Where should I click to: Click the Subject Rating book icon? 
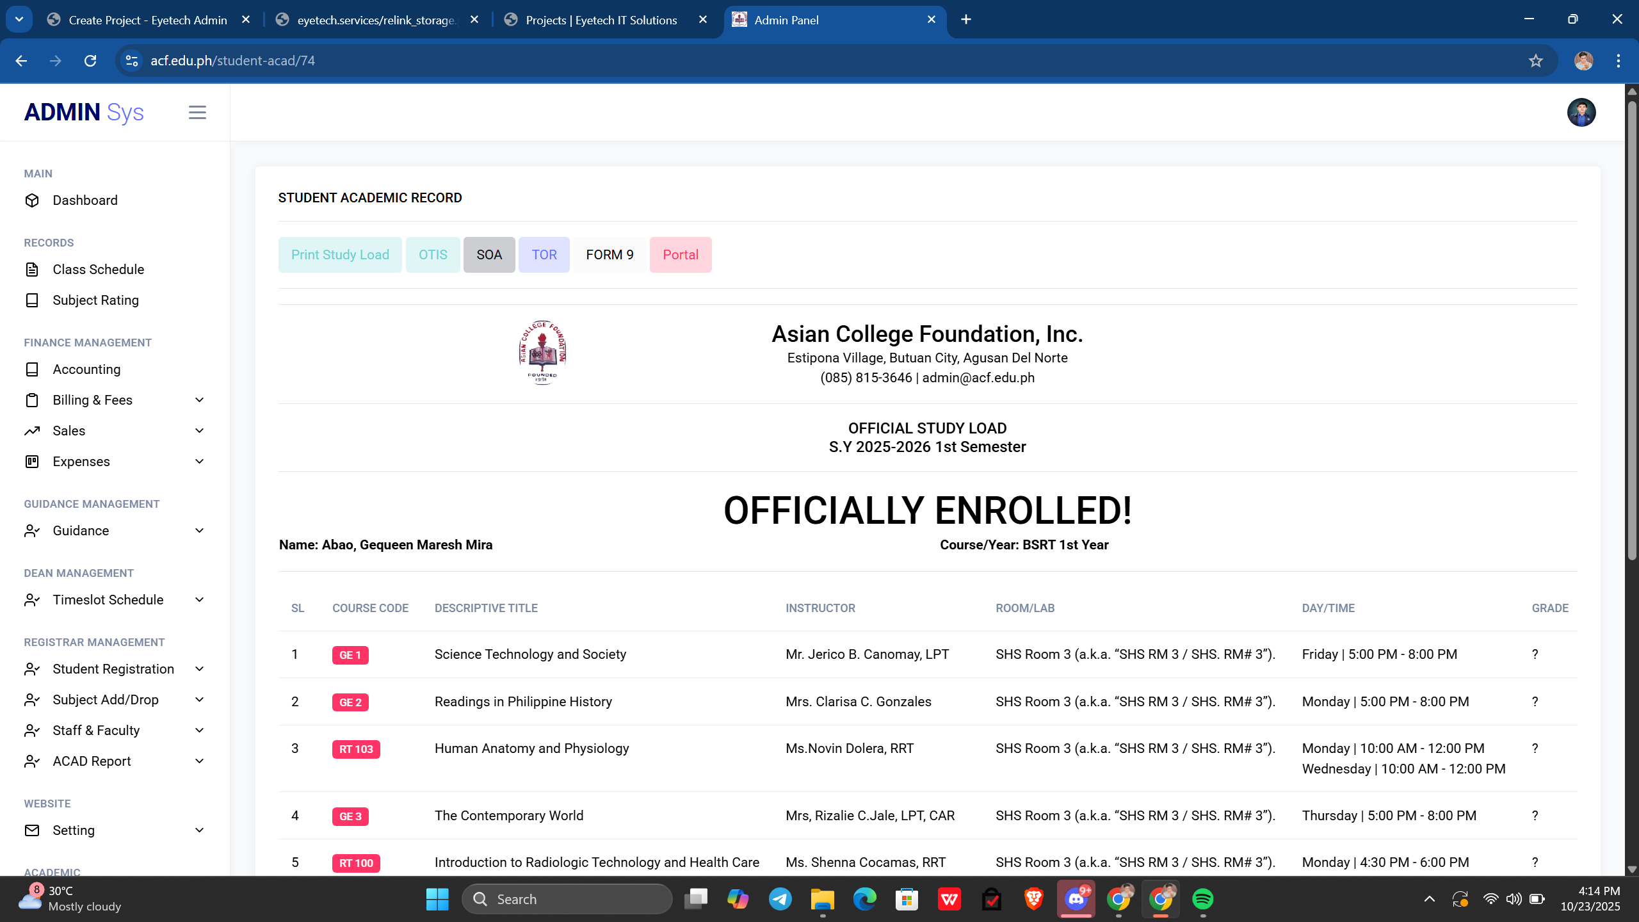32,300
